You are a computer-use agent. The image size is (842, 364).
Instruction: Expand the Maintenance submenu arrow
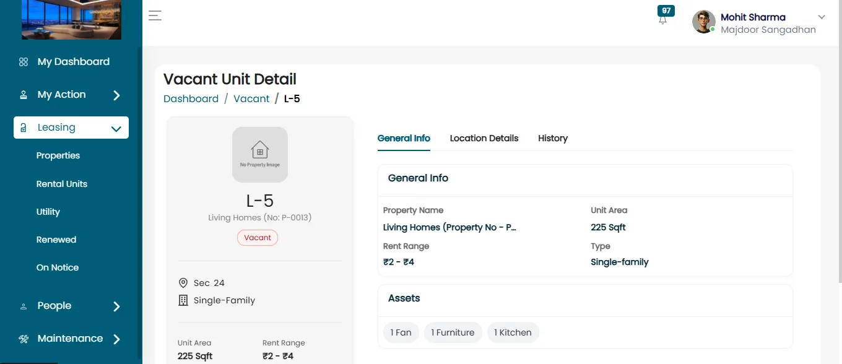(x=116, y=339)
